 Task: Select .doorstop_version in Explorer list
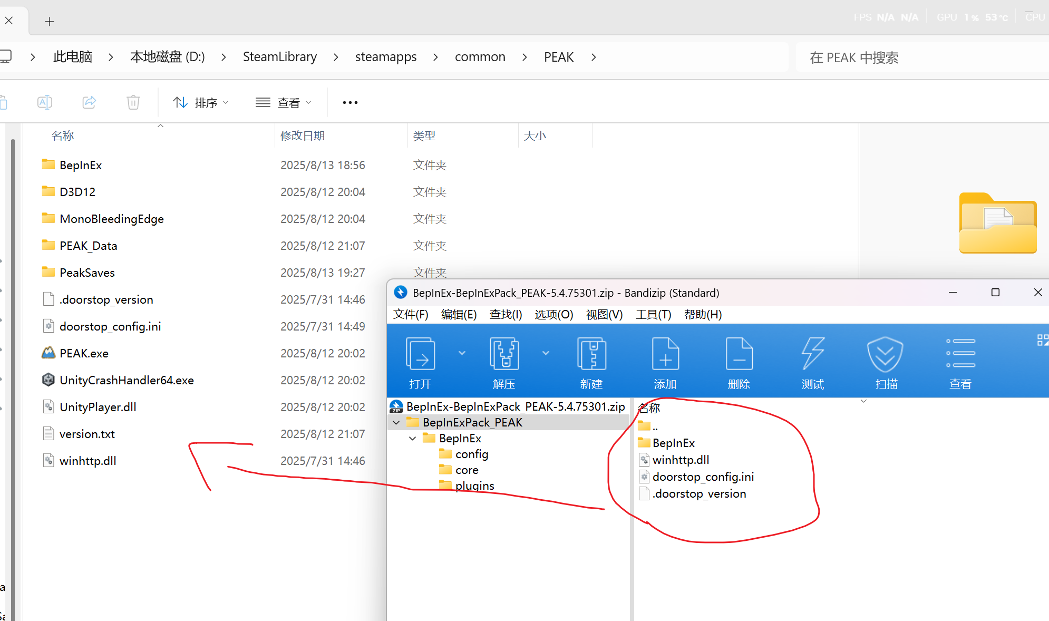[x=106, y=299]
